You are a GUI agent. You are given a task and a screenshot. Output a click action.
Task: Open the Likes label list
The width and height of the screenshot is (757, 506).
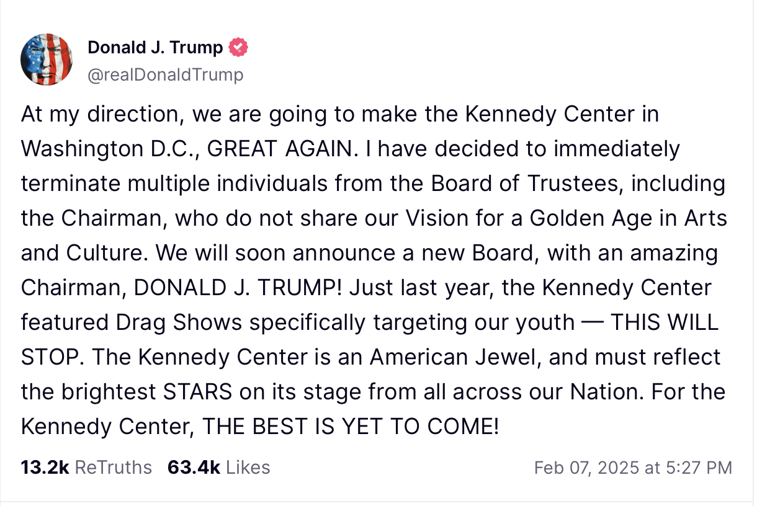click(x=248, y=467)
